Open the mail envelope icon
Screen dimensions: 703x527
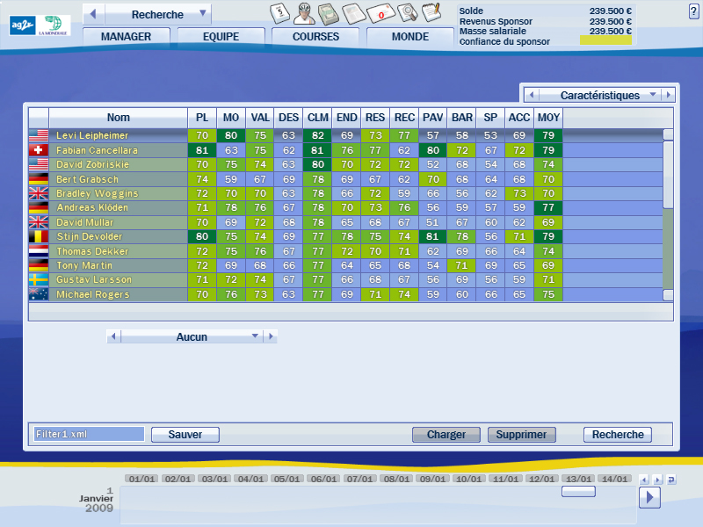coord(380,13)
